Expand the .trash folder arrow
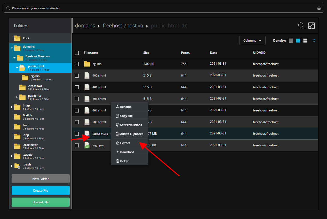 click(12, 166)
